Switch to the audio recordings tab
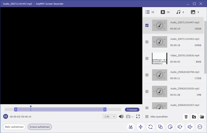This screenshot has width=207, height=133. pyautogui.click(x=180, y=12)
